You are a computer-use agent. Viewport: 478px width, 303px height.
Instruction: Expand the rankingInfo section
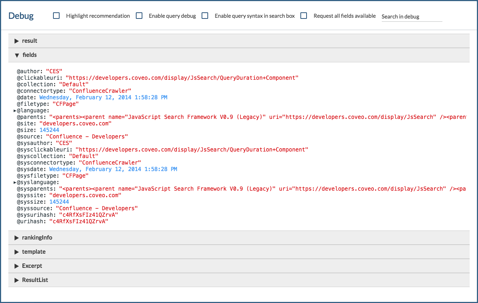239,238
